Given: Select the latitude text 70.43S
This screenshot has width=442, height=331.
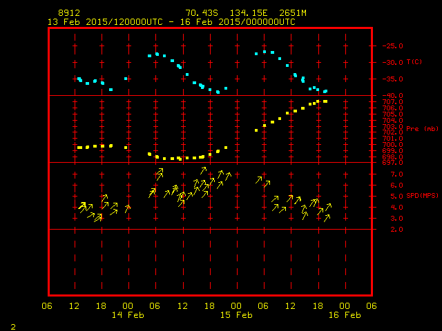Looking at the screenshot, I should pyautogui.click(x=202, y=13).
